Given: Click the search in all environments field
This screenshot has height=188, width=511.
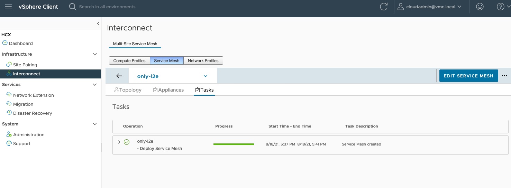Looking at the screenshot, I should pos(107,7).
